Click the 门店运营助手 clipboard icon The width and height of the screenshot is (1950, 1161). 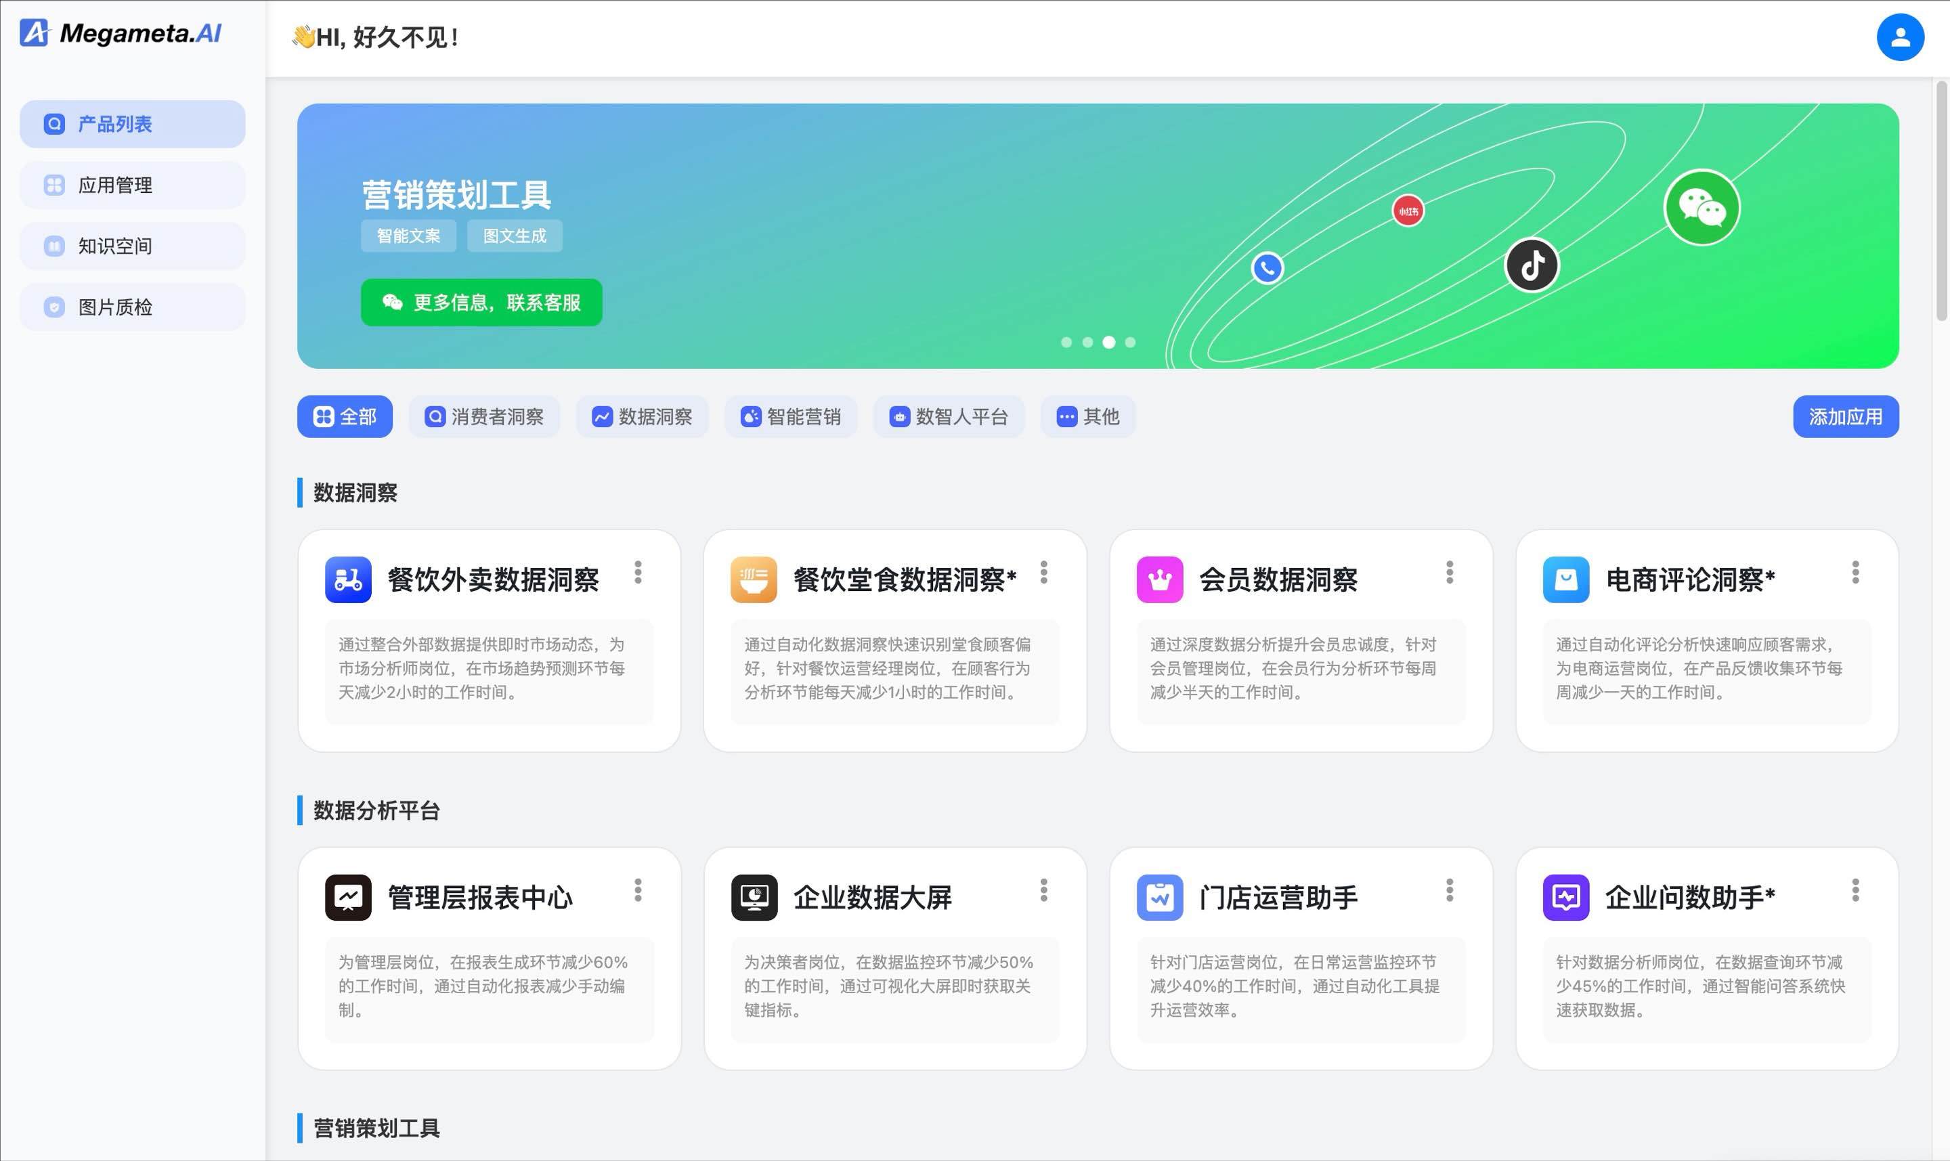(1160, 898)
